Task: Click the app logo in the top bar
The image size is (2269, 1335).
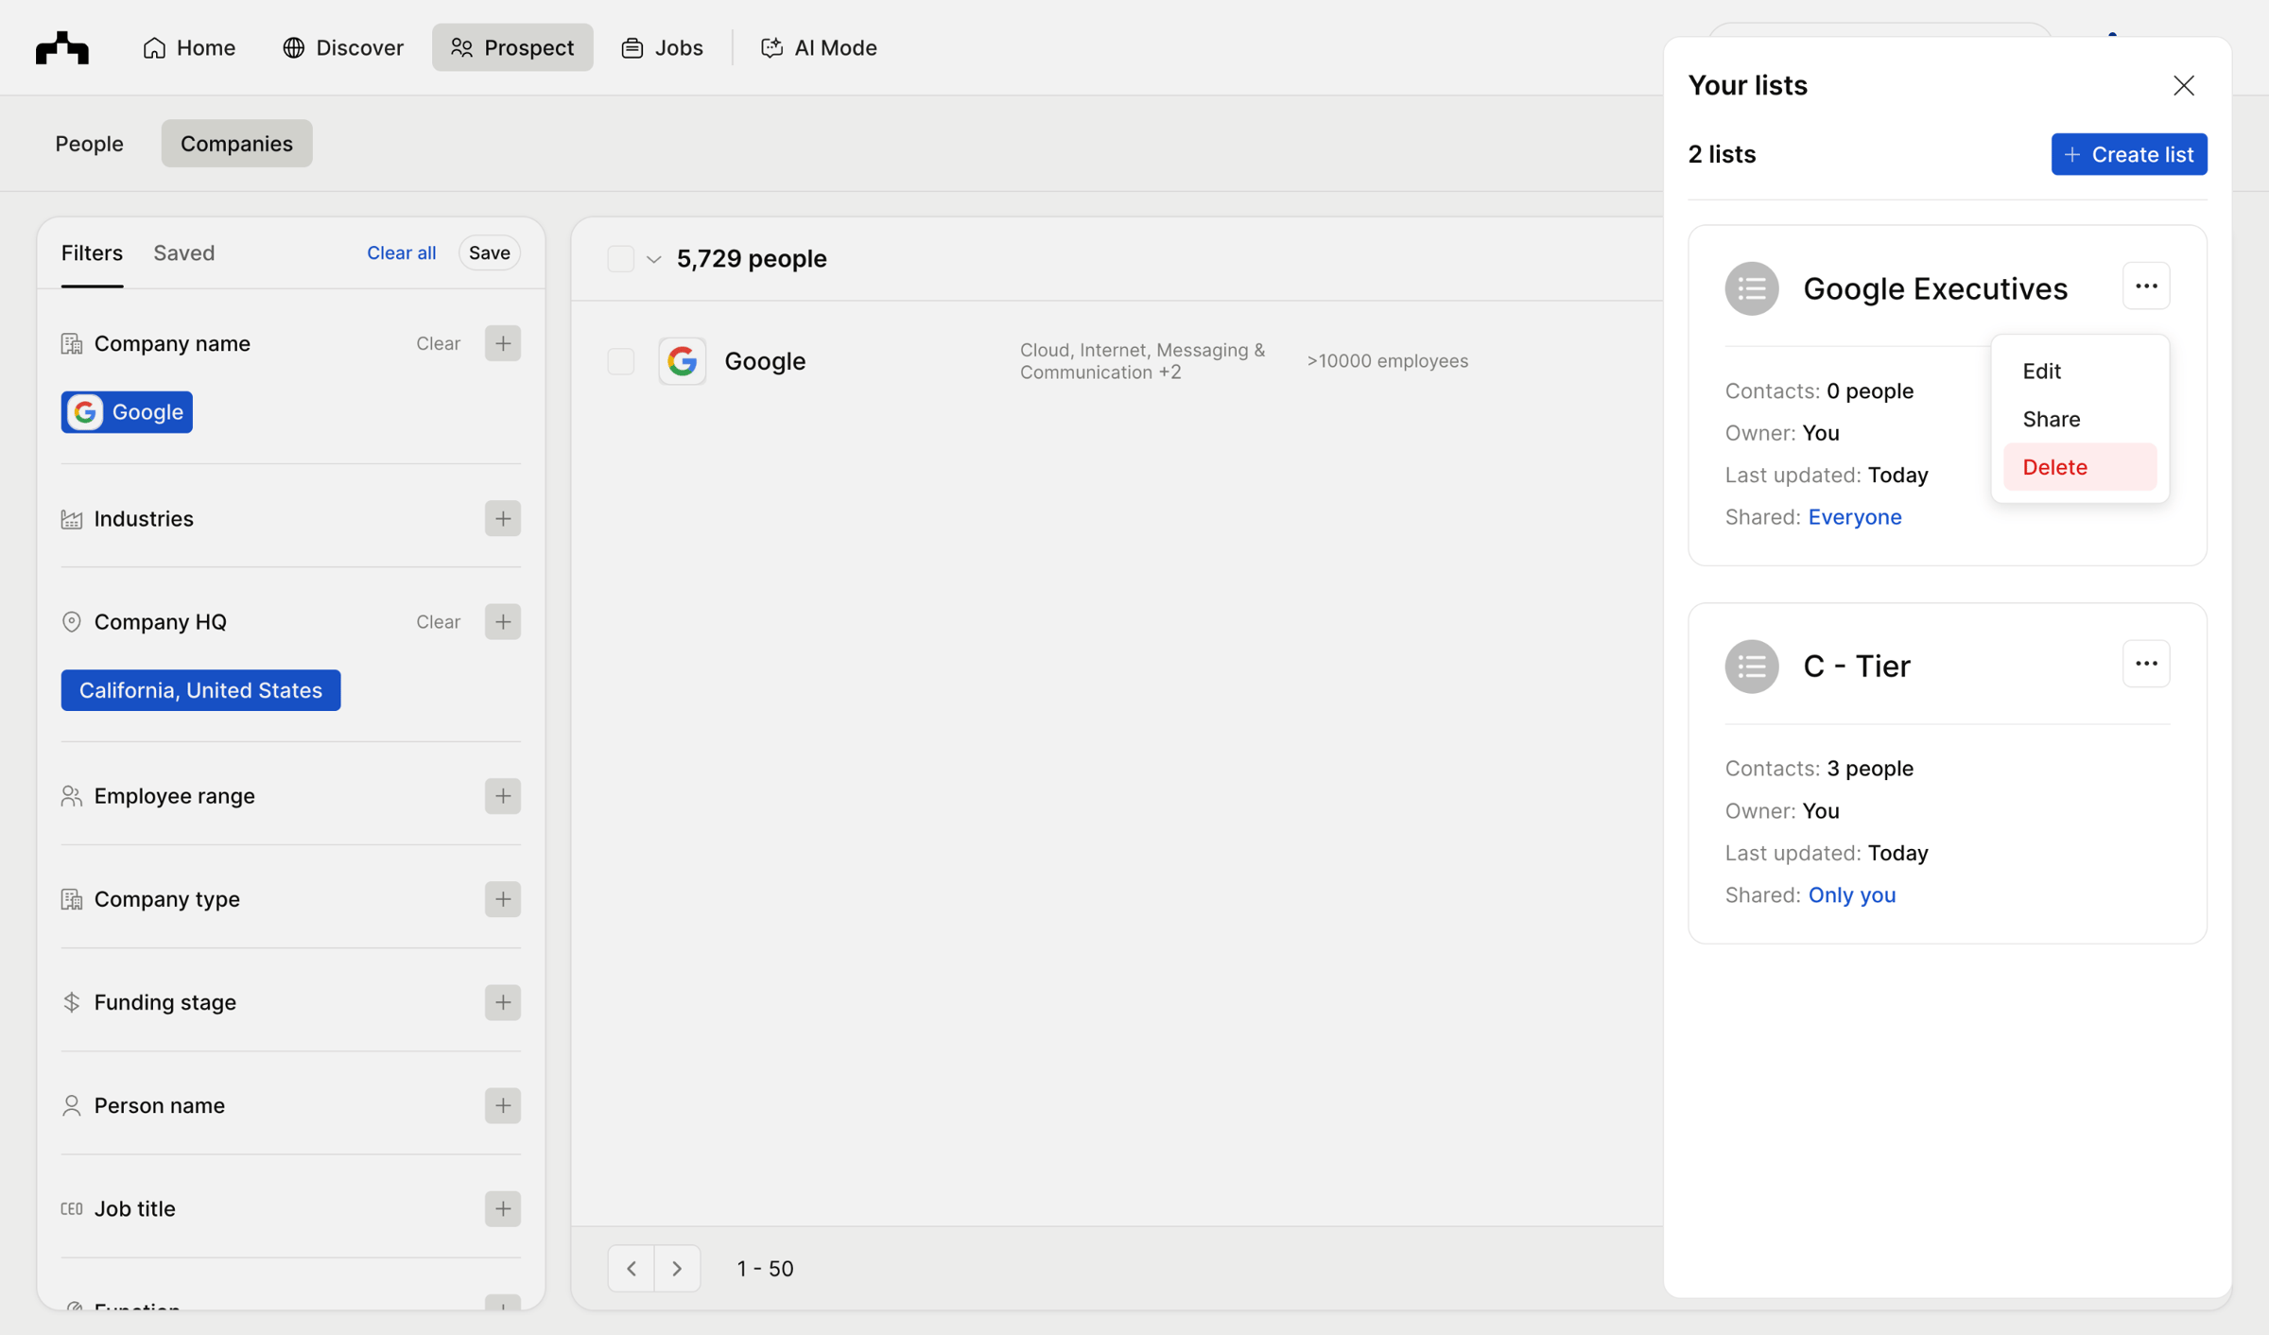Action: [x=62, y=47]
